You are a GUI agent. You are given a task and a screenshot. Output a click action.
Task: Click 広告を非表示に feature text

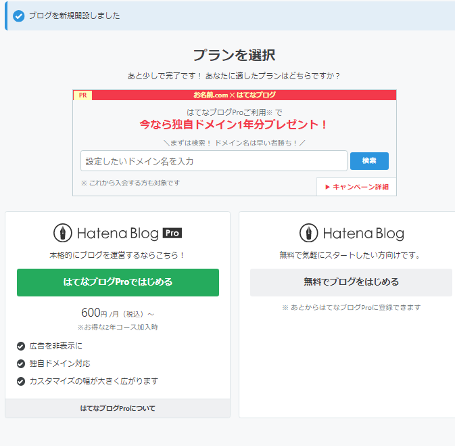56,346
